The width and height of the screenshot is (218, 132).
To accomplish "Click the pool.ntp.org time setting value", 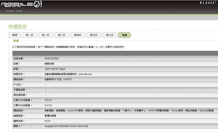I will click(x=68, y=74).
